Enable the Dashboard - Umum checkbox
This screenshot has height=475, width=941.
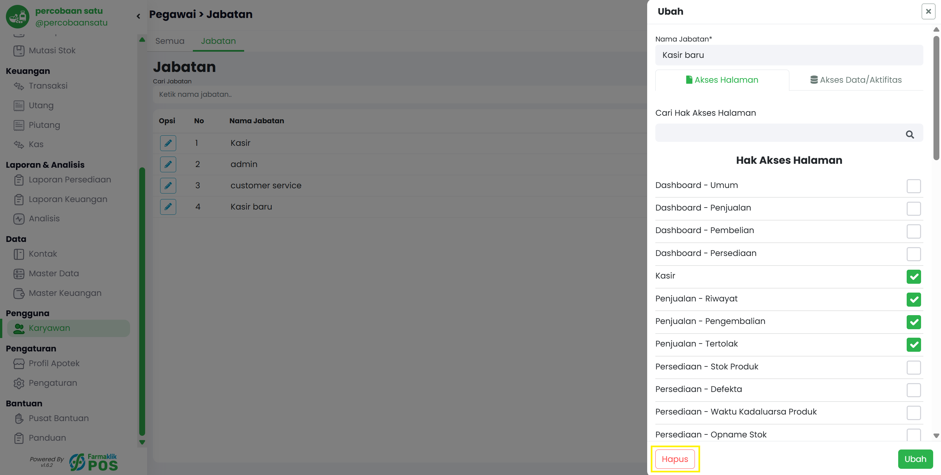913,186
